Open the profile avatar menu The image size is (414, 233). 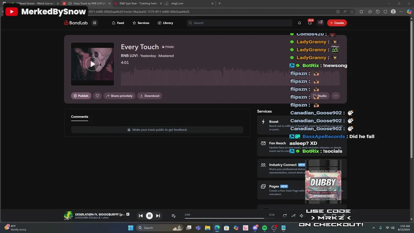320,23
